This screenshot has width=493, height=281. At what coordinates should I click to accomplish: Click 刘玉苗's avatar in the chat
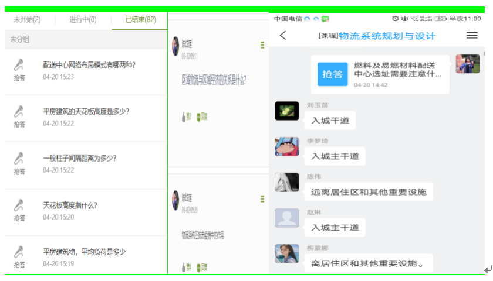coord(287,111)
